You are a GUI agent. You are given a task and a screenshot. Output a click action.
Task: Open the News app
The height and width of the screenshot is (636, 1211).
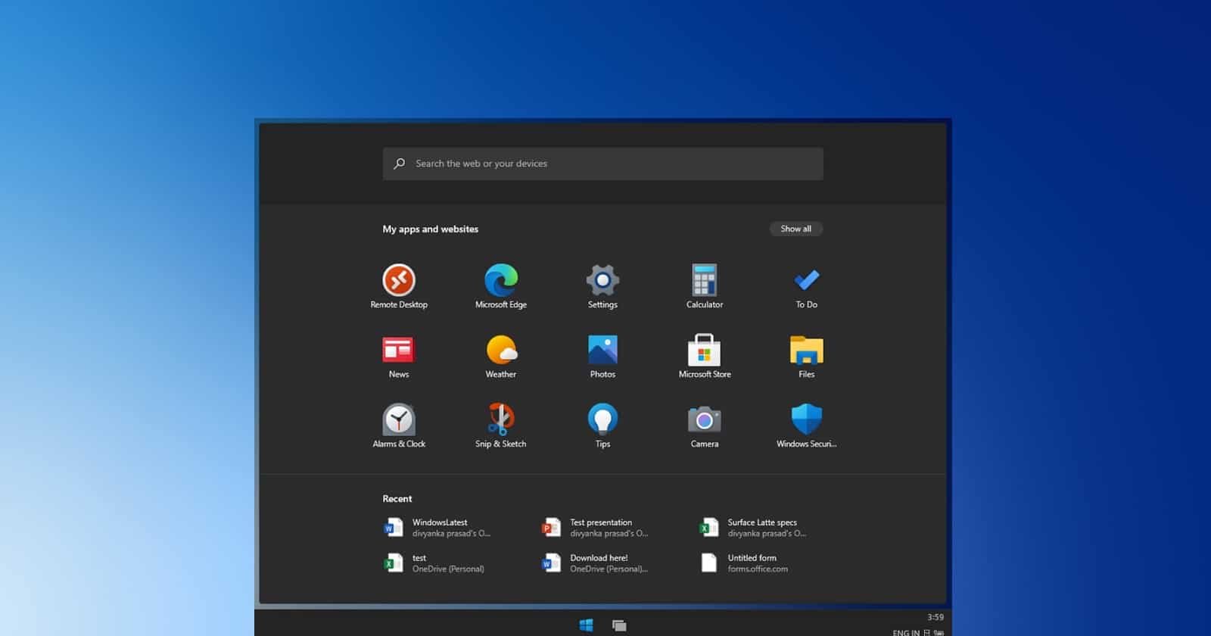pos(399,357)
